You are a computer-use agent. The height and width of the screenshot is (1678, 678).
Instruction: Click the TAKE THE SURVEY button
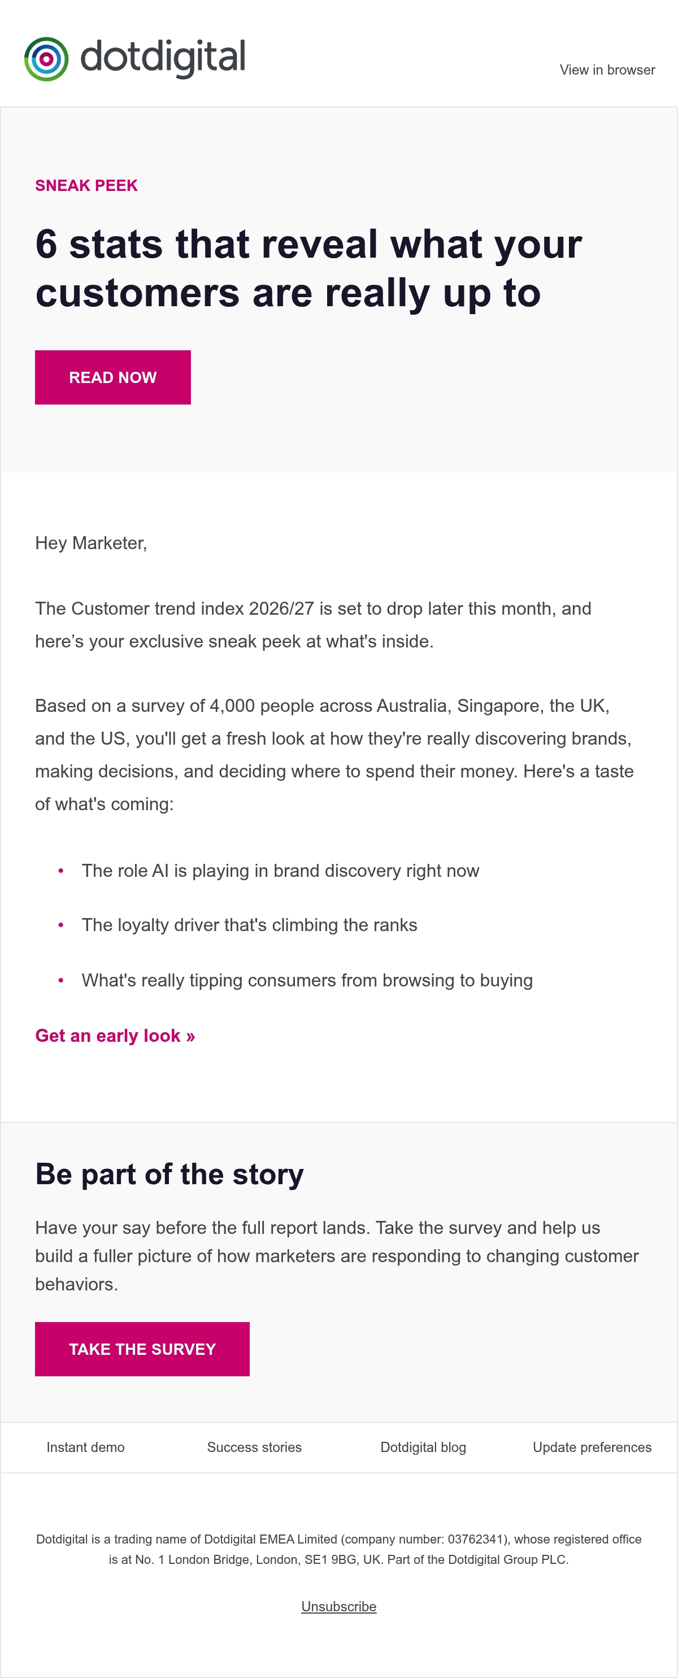point(142,1349)
